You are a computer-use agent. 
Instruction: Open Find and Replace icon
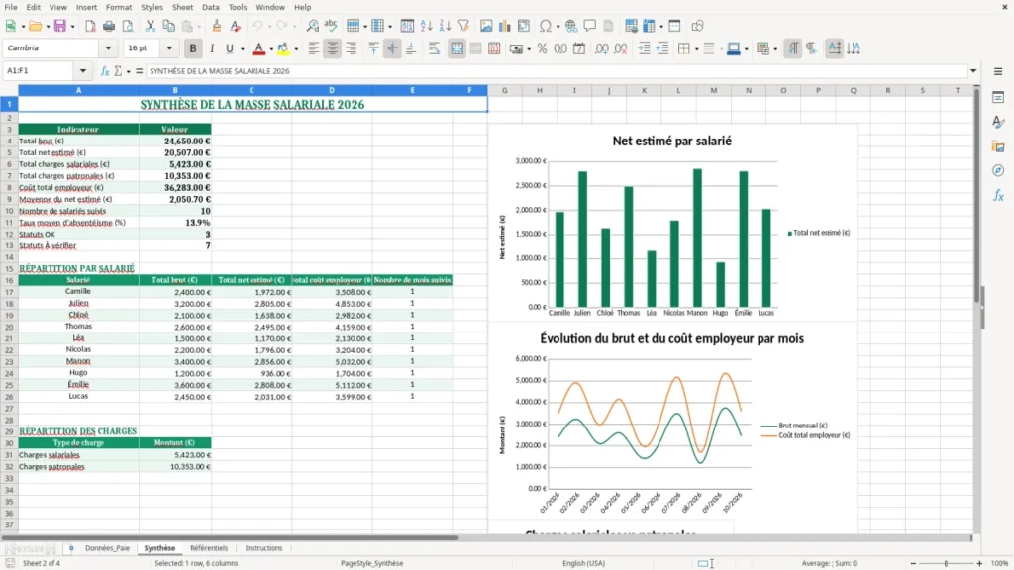click(312, 26)
